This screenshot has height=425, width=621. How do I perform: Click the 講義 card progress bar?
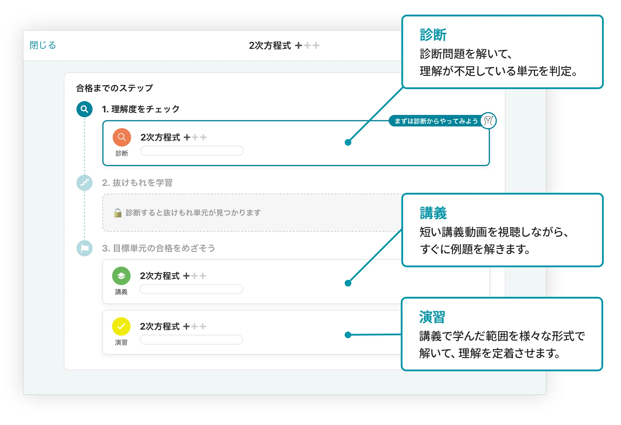191,289
